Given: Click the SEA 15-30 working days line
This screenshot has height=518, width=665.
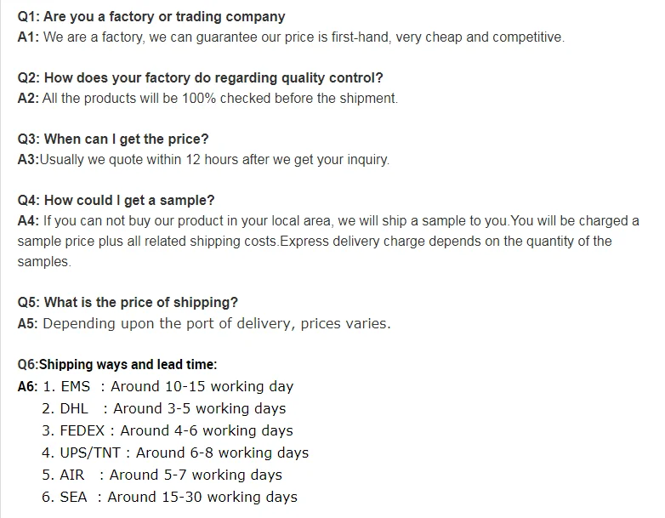Looking at the screenshot, I should point(169,497).
